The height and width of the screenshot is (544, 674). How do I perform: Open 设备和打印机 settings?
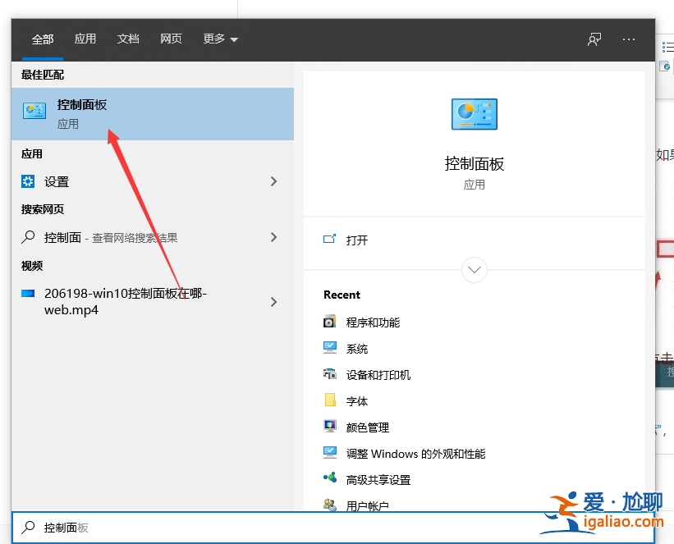(x=371, y=374)
